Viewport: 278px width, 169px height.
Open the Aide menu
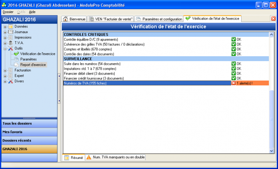32,12
